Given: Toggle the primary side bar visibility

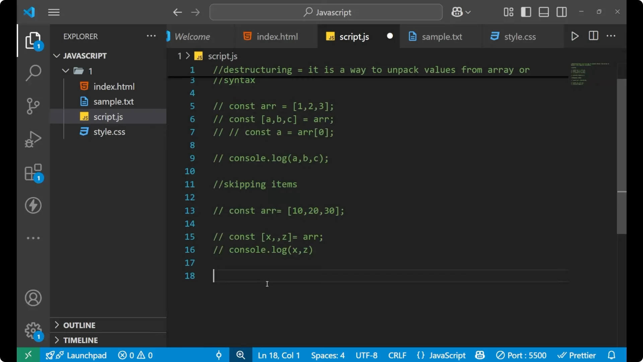Looking at the screenshot, I should 526,12.
